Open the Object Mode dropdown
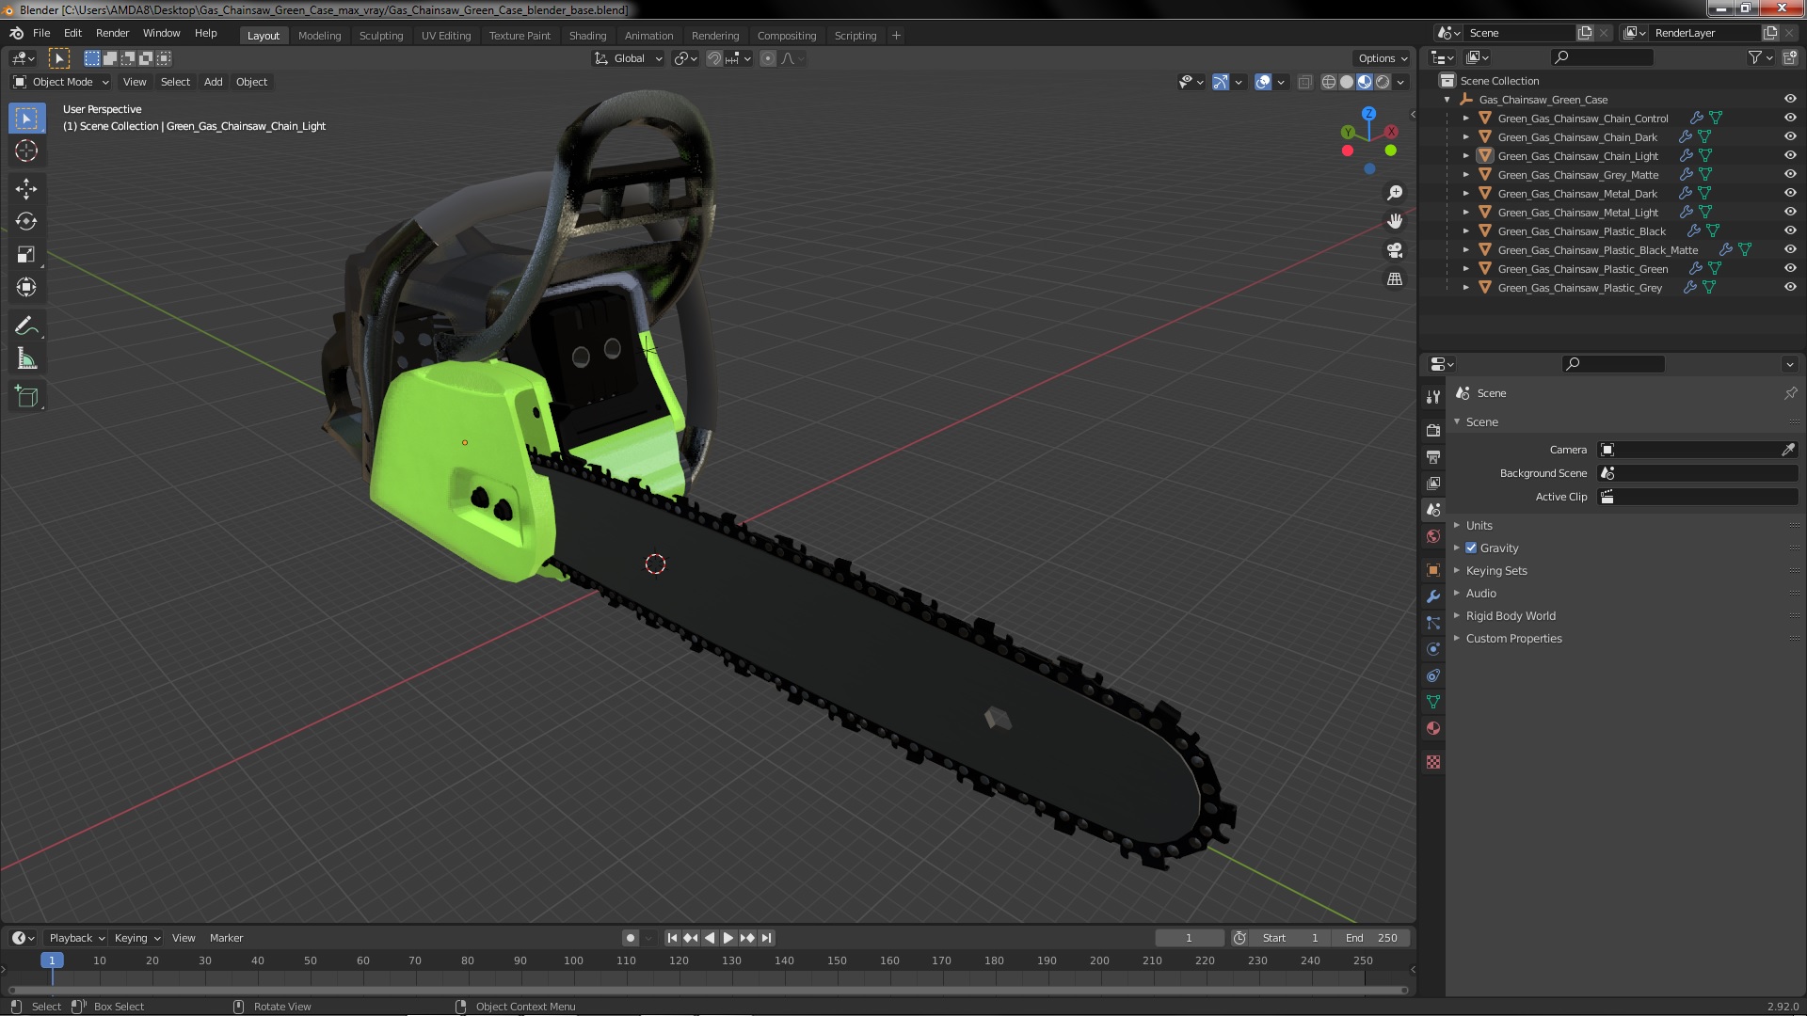The width and height of the screenshot is (1807, 1016). 61,82
